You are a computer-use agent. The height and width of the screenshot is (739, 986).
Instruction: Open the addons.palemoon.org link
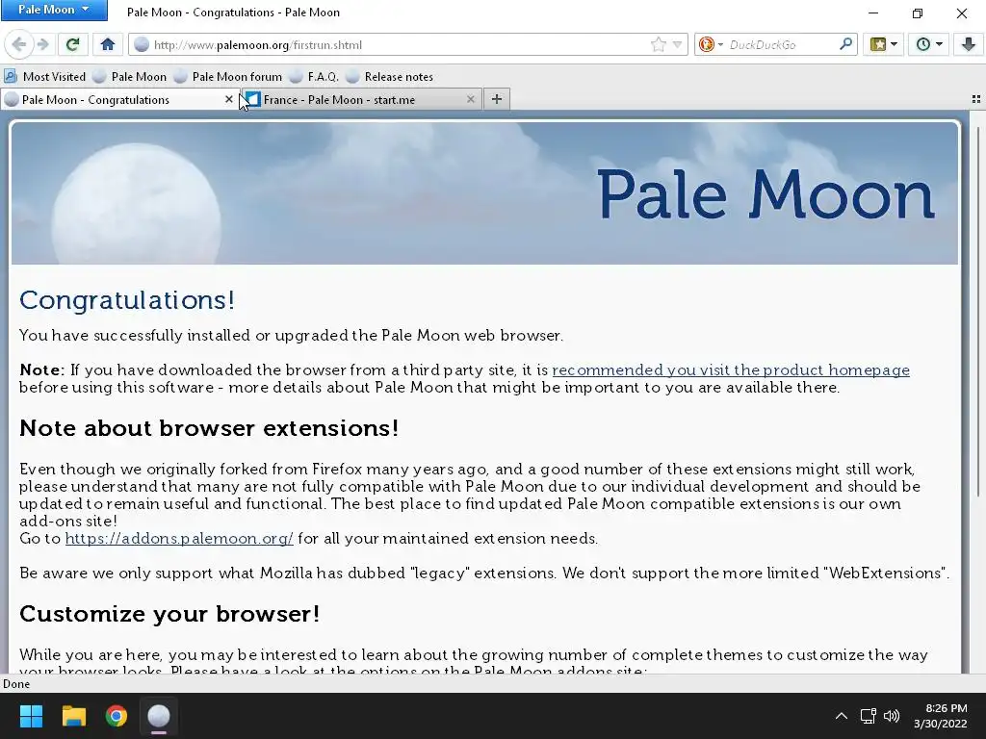coord(179,539)
